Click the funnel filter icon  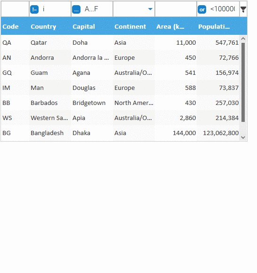pyautogui.click(x=243, y=9)
